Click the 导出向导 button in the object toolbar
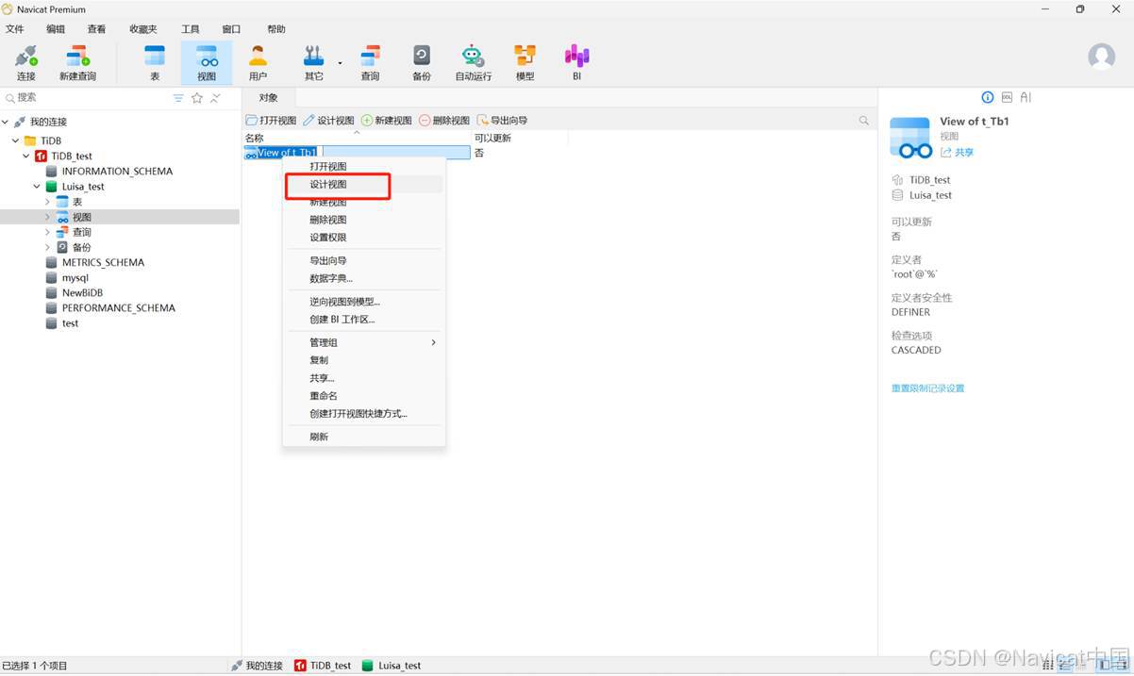 pos(502,121)
